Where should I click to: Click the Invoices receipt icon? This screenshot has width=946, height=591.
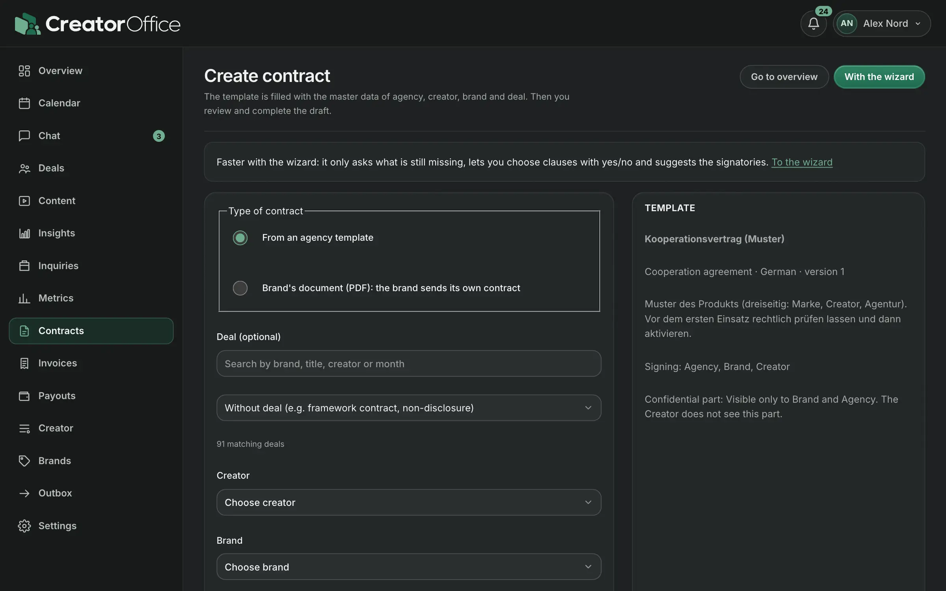[24, 363]
